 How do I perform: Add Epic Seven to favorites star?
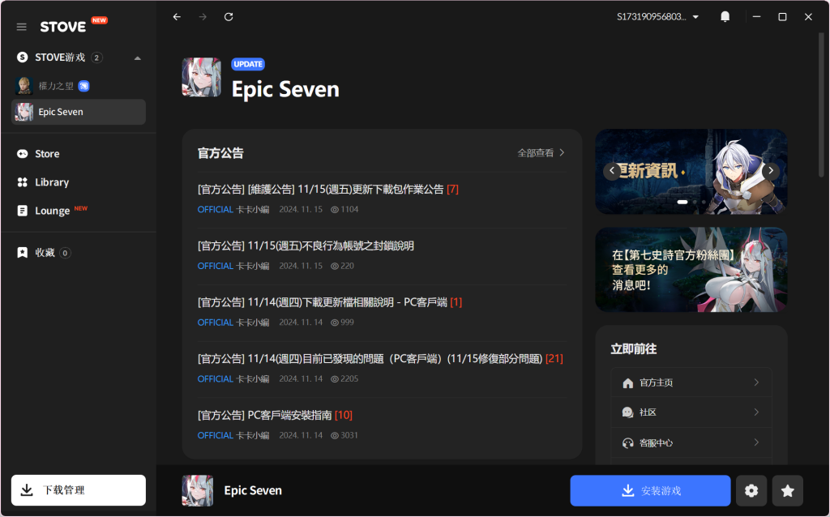787,490
